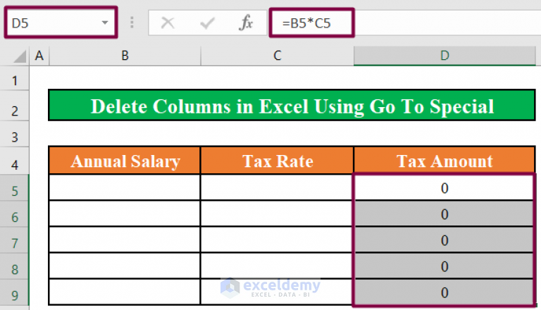Click empty Annual Salary cell in row 6
The width and height of the screenshot is (541, 310).
tap(125, 214)
